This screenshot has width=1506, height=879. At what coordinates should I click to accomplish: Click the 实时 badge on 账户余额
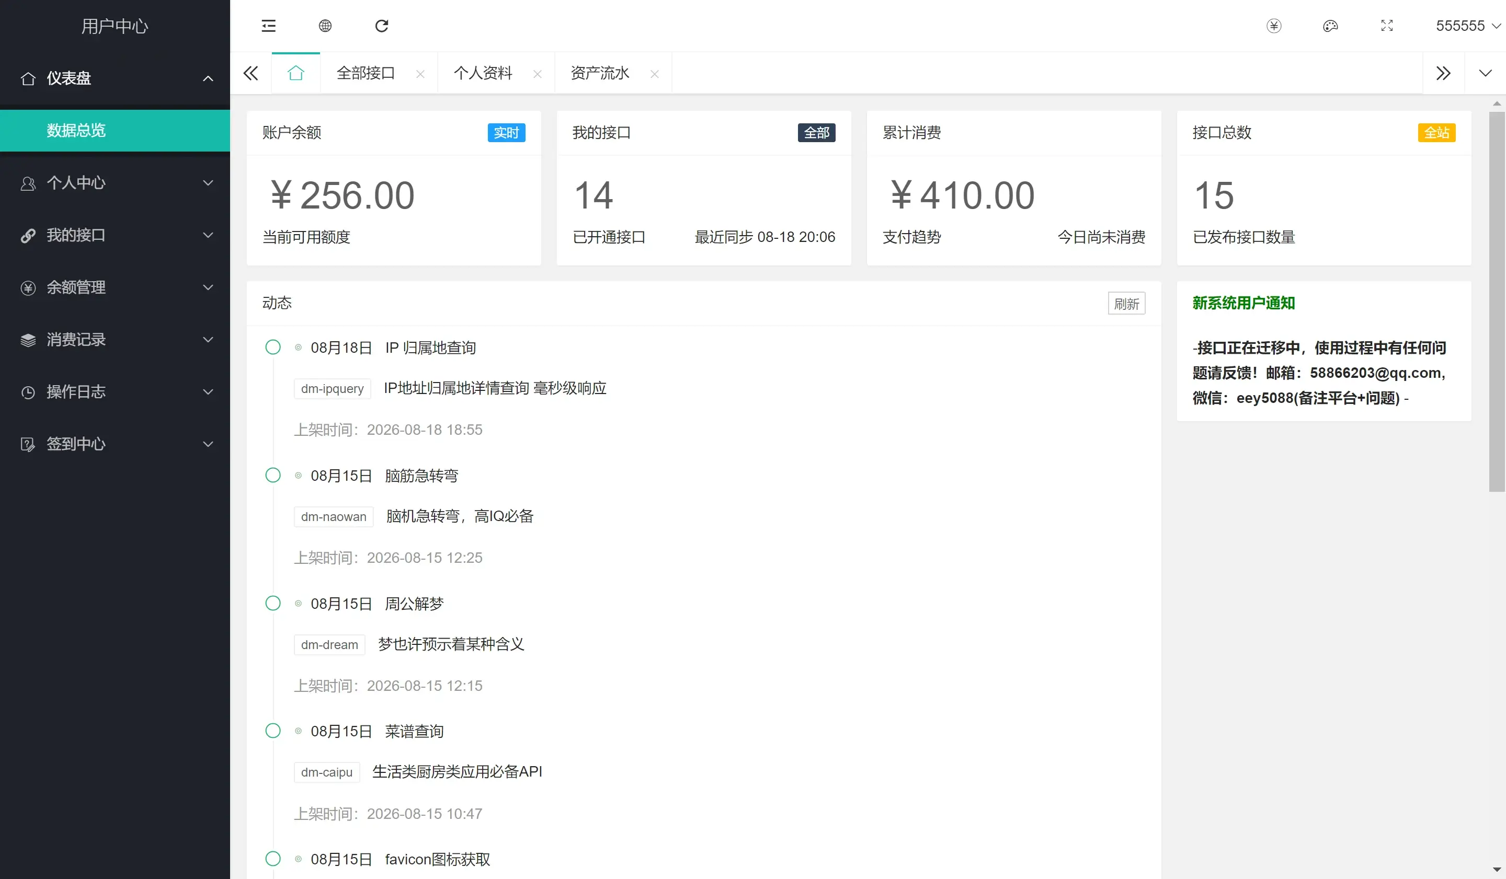tap(506, 133)
